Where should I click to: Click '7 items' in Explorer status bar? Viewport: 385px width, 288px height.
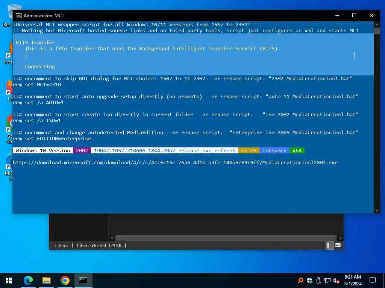click(61, 245)
